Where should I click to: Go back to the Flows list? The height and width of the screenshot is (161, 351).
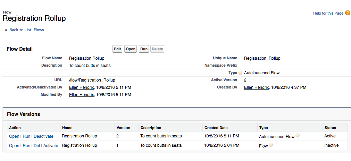tap(27, 30)
